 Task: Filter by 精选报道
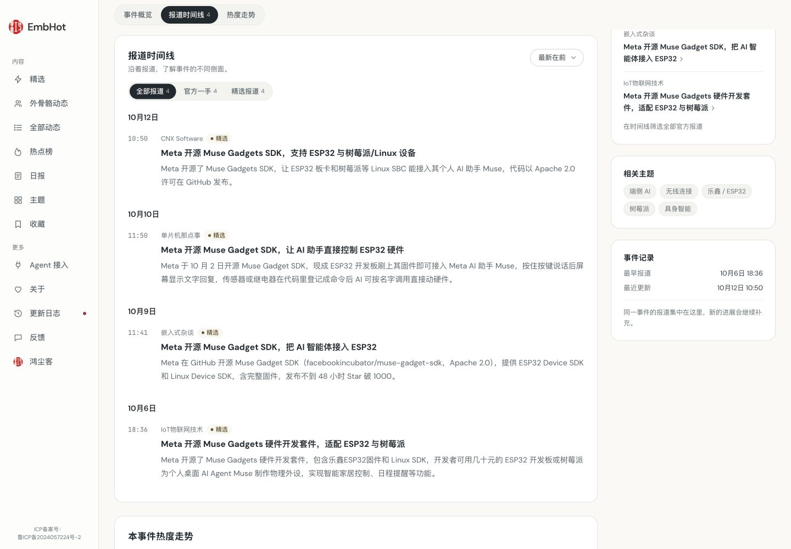point(248,91)
